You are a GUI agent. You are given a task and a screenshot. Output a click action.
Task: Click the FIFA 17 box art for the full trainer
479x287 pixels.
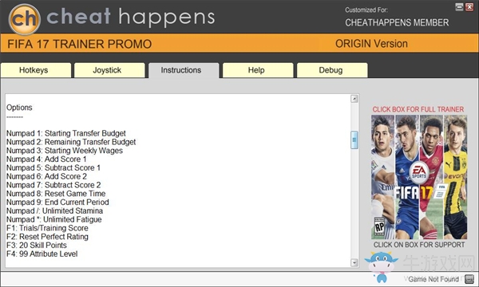click(419, 177)
